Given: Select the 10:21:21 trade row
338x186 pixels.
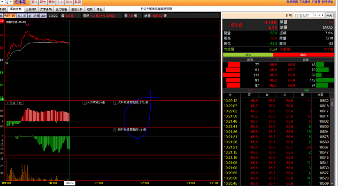Looking at the screenshot, I should 277,147.
